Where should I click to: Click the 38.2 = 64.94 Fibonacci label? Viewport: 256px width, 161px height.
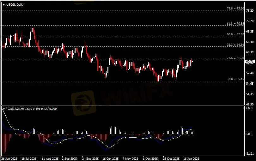coord(236,45)
